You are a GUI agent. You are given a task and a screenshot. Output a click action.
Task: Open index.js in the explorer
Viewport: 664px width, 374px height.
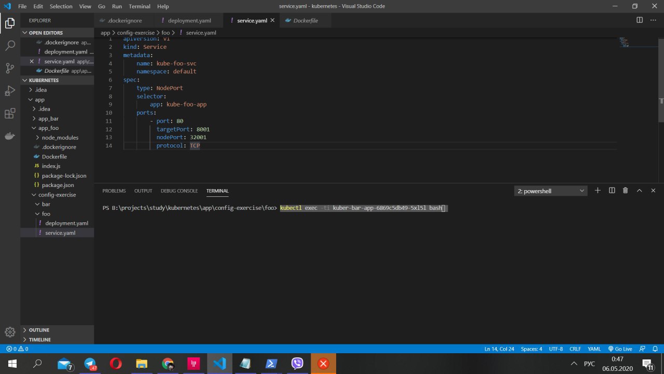coord(57,166)
